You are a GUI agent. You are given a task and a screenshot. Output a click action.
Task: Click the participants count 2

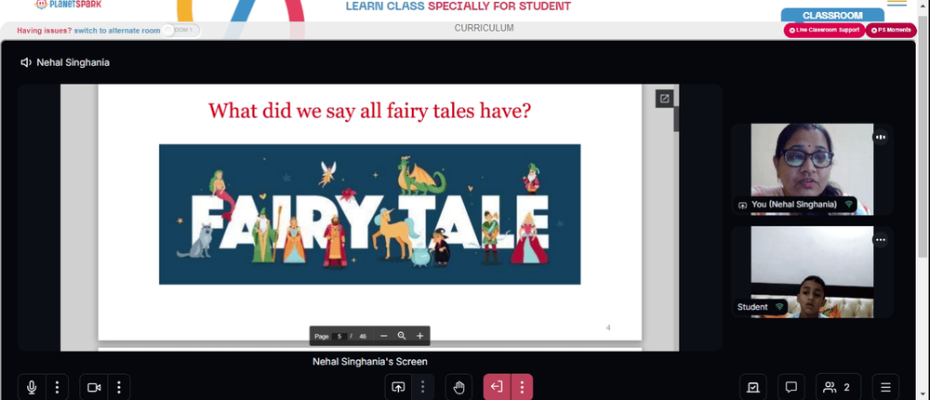(846, 388)
